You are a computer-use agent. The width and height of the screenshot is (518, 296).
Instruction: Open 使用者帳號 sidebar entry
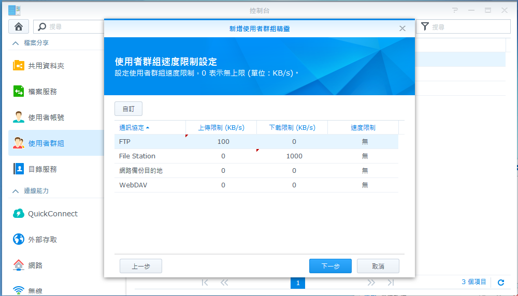56,117
